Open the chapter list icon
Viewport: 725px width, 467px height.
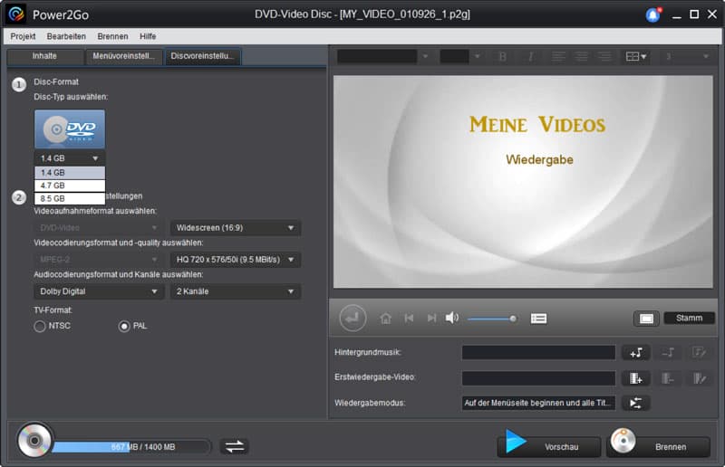point(538,318)
